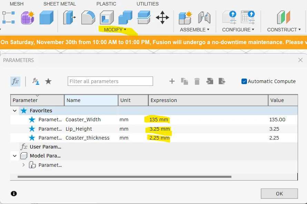Click the Unit column header

click(133, 100)
